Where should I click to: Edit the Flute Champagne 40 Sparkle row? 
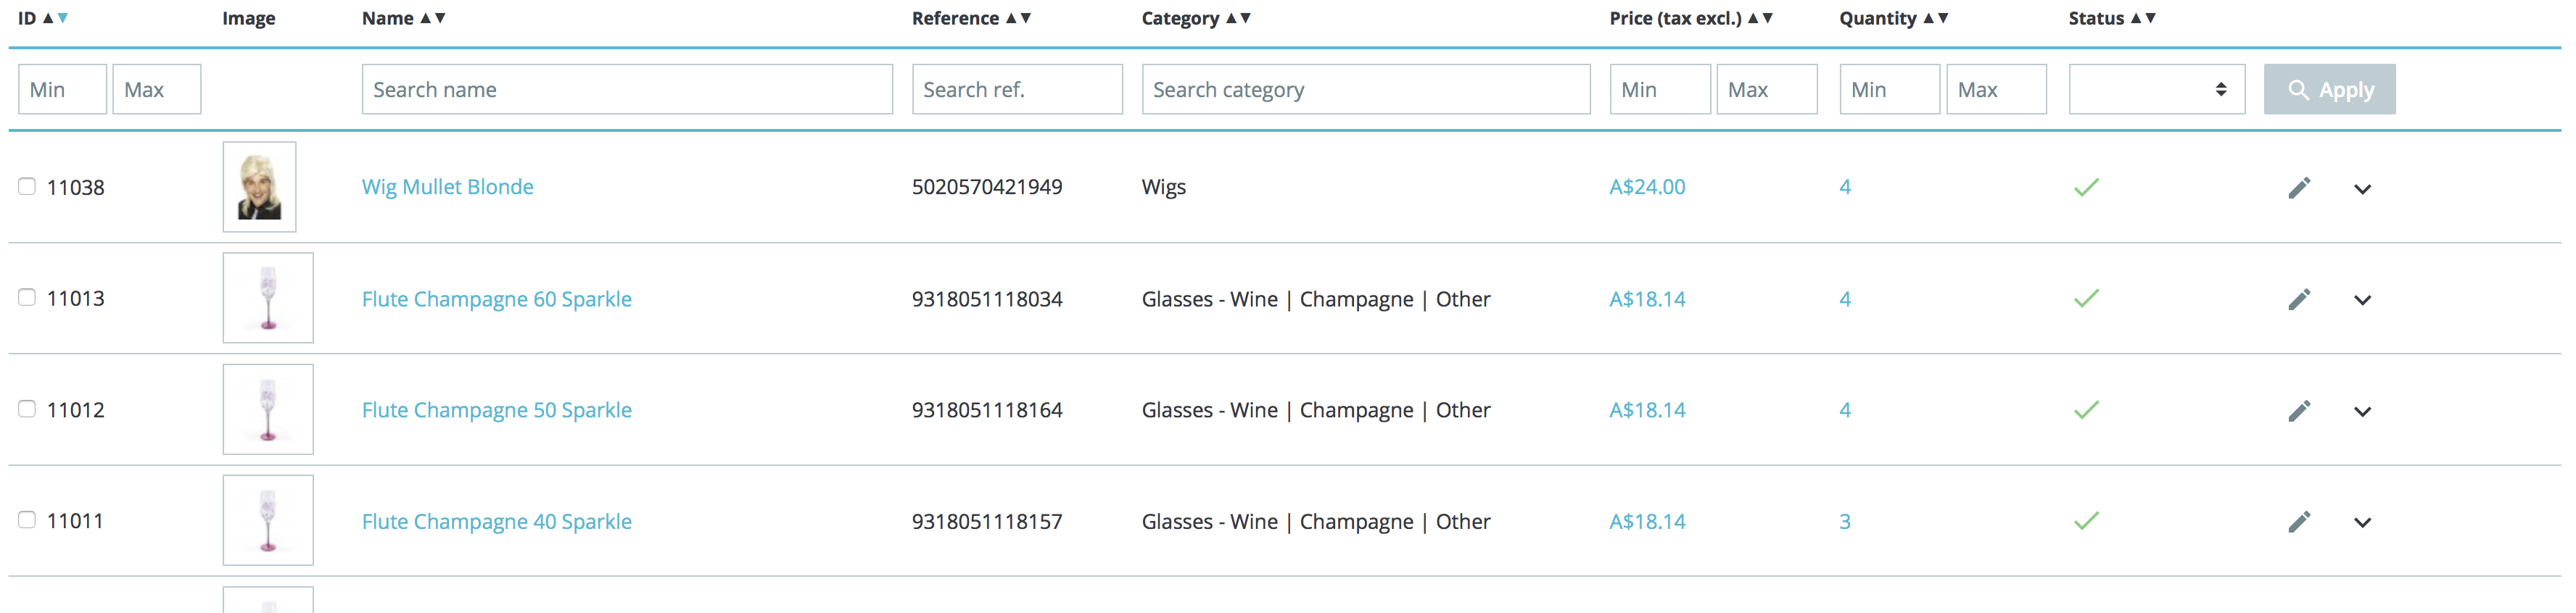pyautogui.click(x=2299, y=521)
